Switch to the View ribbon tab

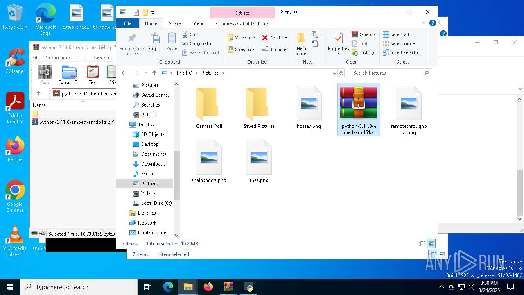click(198, 23)
